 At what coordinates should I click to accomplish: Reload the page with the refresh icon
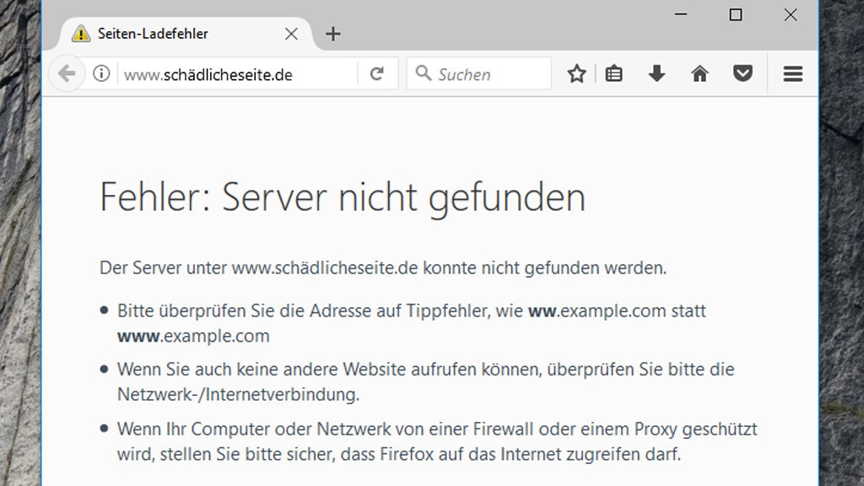377,73
